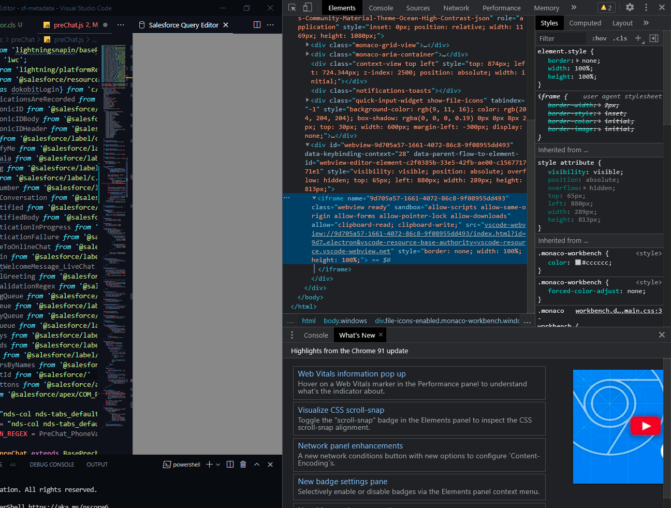Close the What's New drawer tab
671x508 pixels.
381,335
